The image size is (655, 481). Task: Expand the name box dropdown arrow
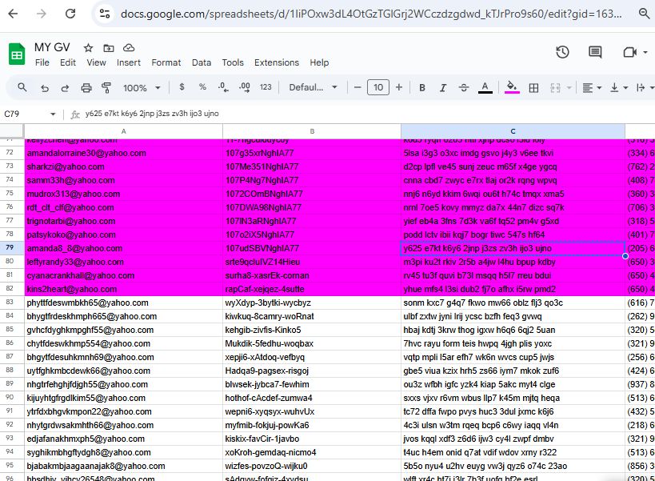[x=53, y=114]
